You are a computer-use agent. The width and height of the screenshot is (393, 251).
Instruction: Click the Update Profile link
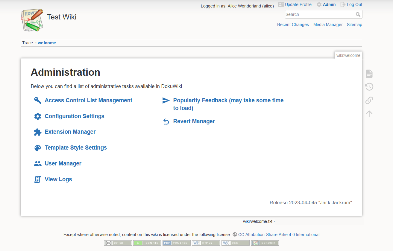coord(298,4)
